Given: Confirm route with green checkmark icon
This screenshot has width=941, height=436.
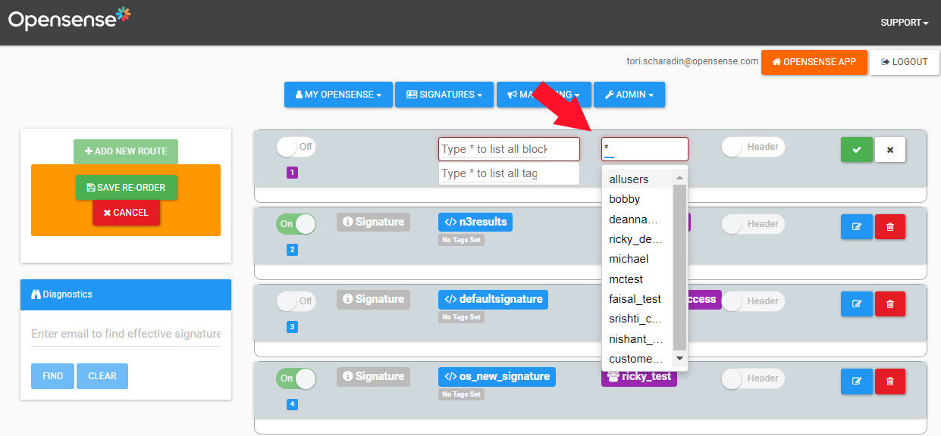Looking at the screenshot, I should tap(857, 150).
